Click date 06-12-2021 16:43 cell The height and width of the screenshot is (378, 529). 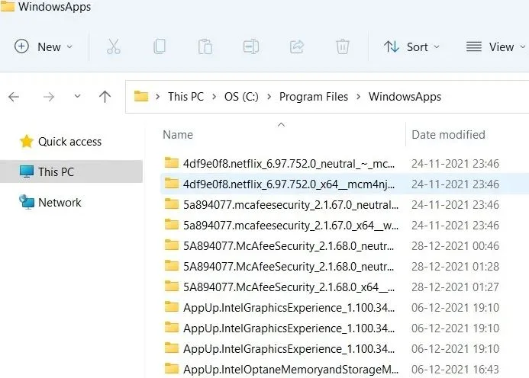click(x=455, y=370)
